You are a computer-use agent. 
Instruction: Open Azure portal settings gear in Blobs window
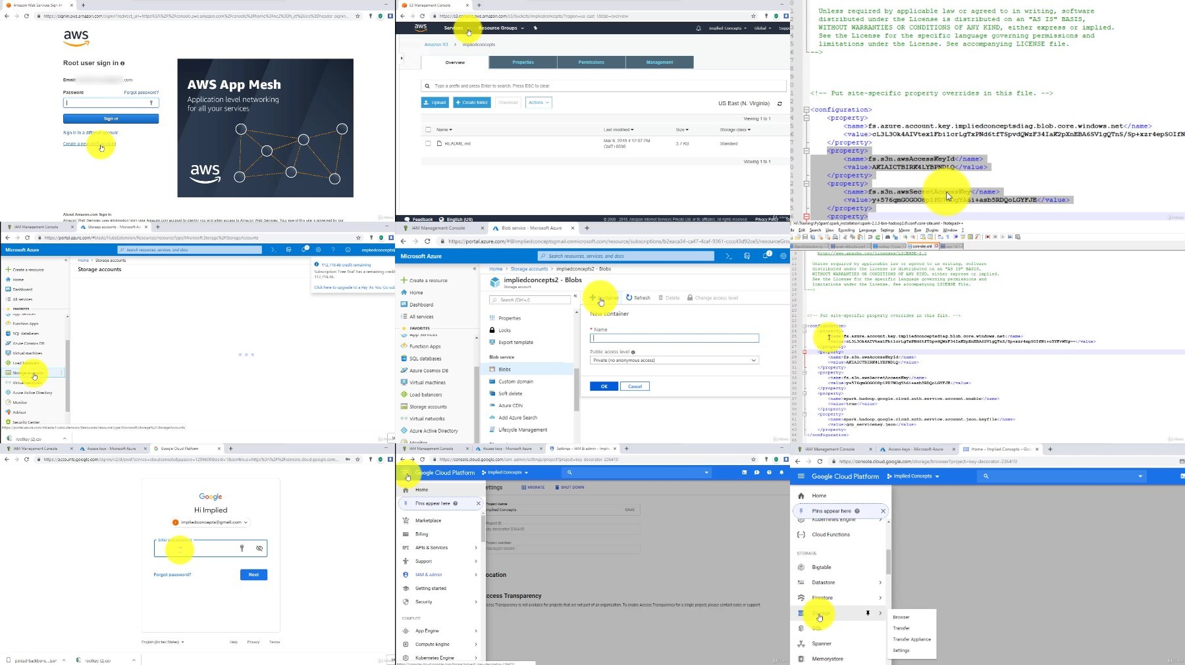click(783, 256)
